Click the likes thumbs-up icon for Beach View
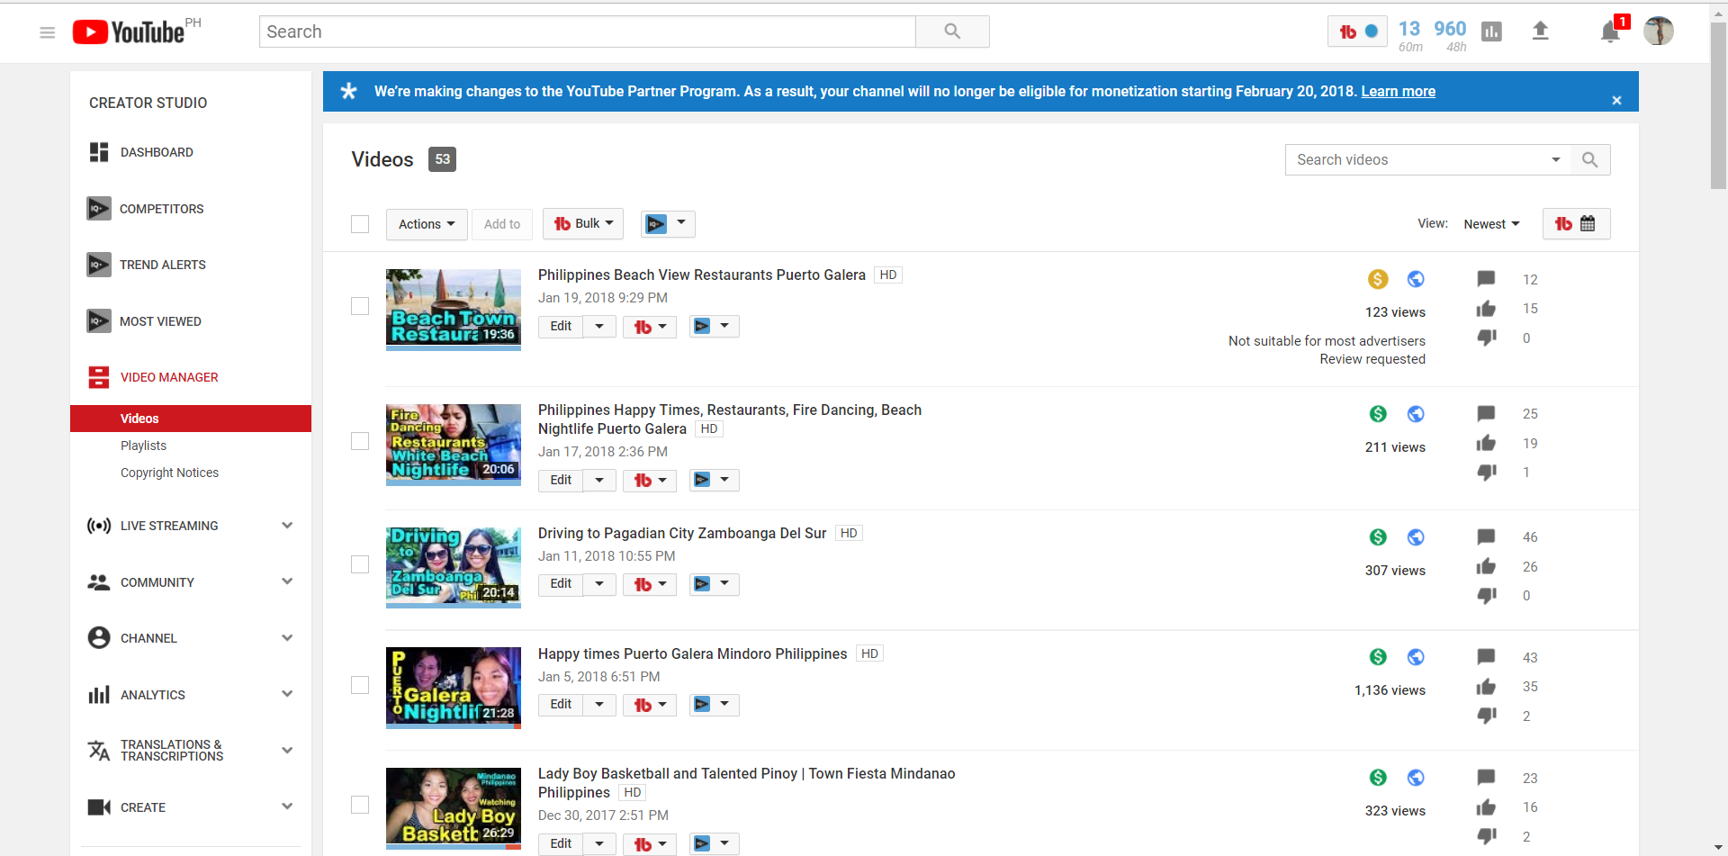The height and width of the screenshot is (856, 1728). click(1486, 309)
